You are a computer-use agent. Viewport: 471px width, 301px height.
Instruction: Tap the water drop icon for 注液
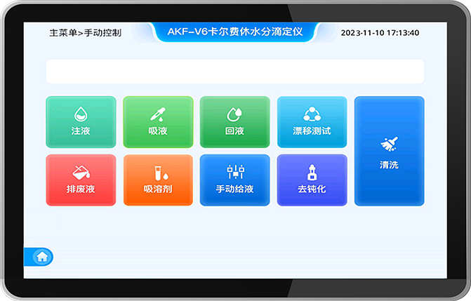pos(81,114)
